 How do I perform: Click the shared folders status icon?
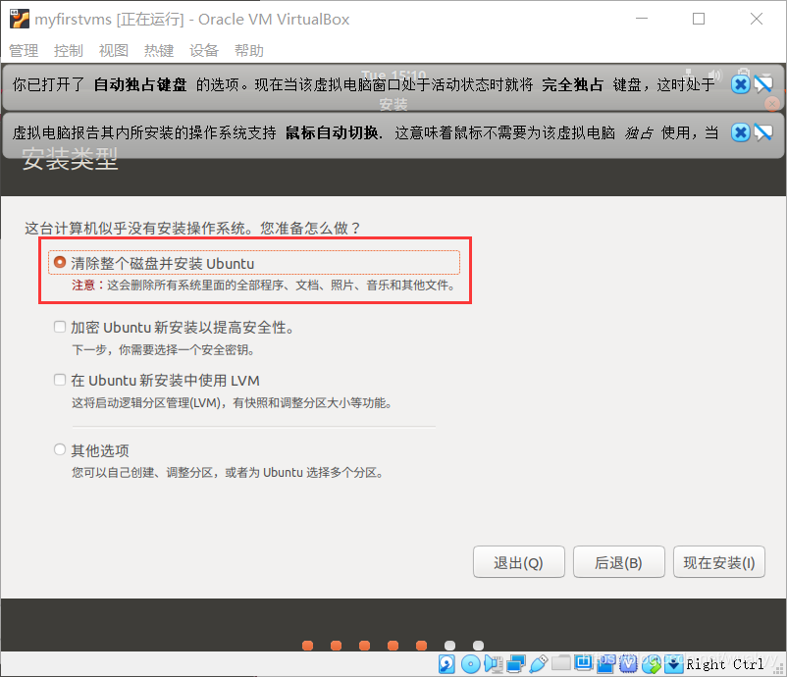tap(561, 663)
